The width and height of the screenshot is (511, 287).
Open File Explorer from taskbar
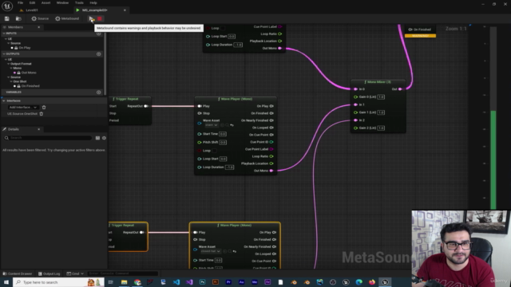(x=125, y=282)
